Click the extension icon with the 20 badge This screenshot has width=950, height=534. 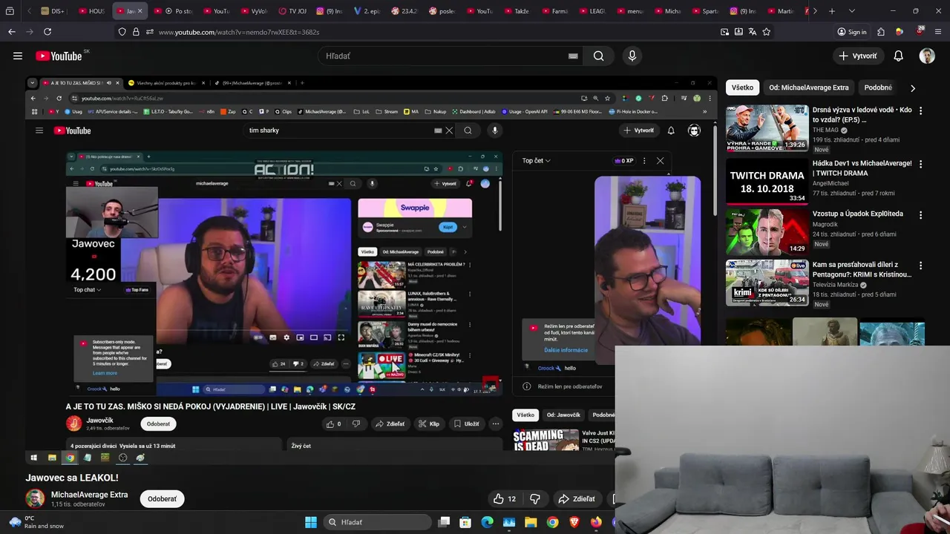click(x=920, y=32)
